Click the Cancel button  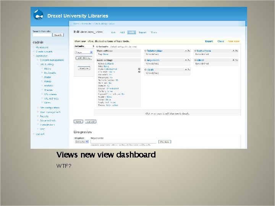pos(91,122)
